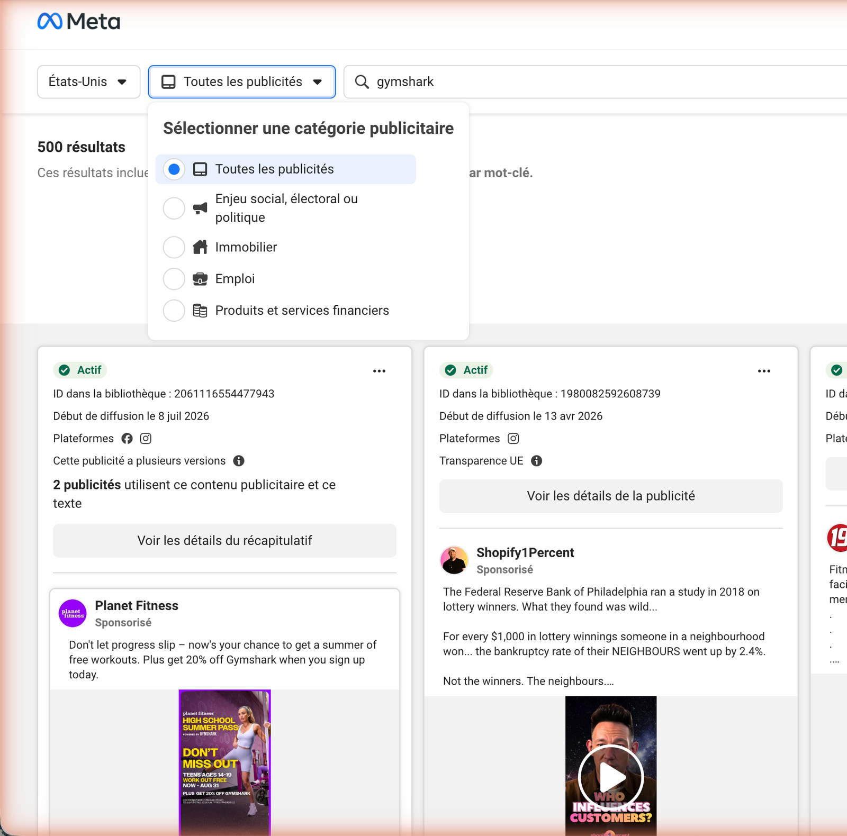Click Voir les détails du récapitulatif
The image size is (847, 836).
pos(224,541)
